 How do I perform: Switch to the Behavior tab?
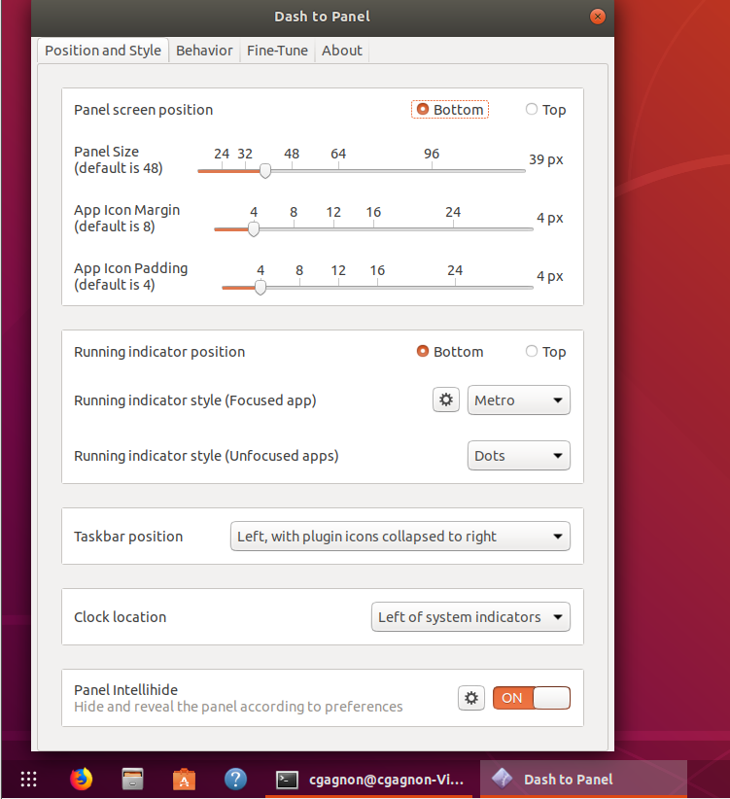(x=204, y=51)
